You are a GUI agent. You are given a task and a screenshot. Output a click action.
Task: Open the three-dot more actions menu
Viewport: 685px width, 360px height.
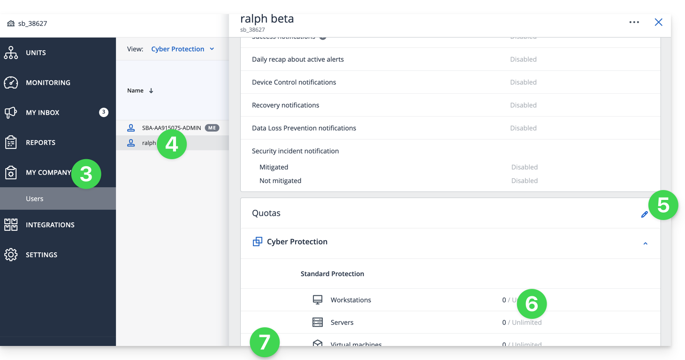[634, 22]
